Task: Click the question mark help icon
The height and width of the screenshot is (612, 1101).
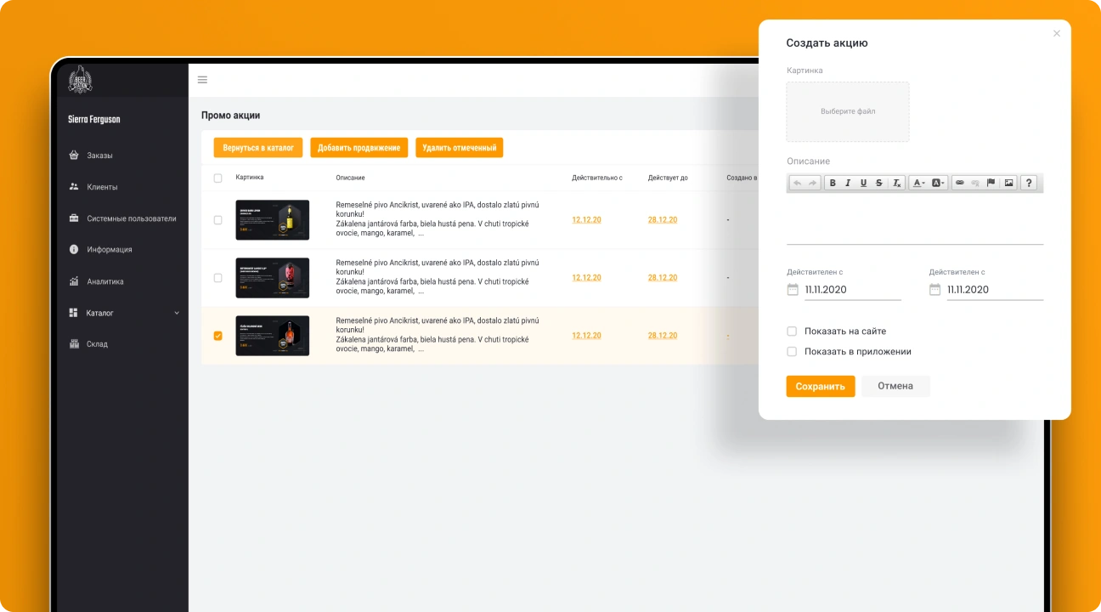Action: point(1029,183)
